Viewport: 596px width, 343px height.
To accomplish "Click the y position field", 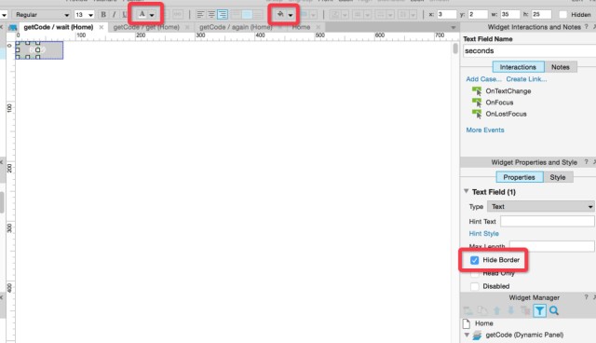I will coord(478,14).
